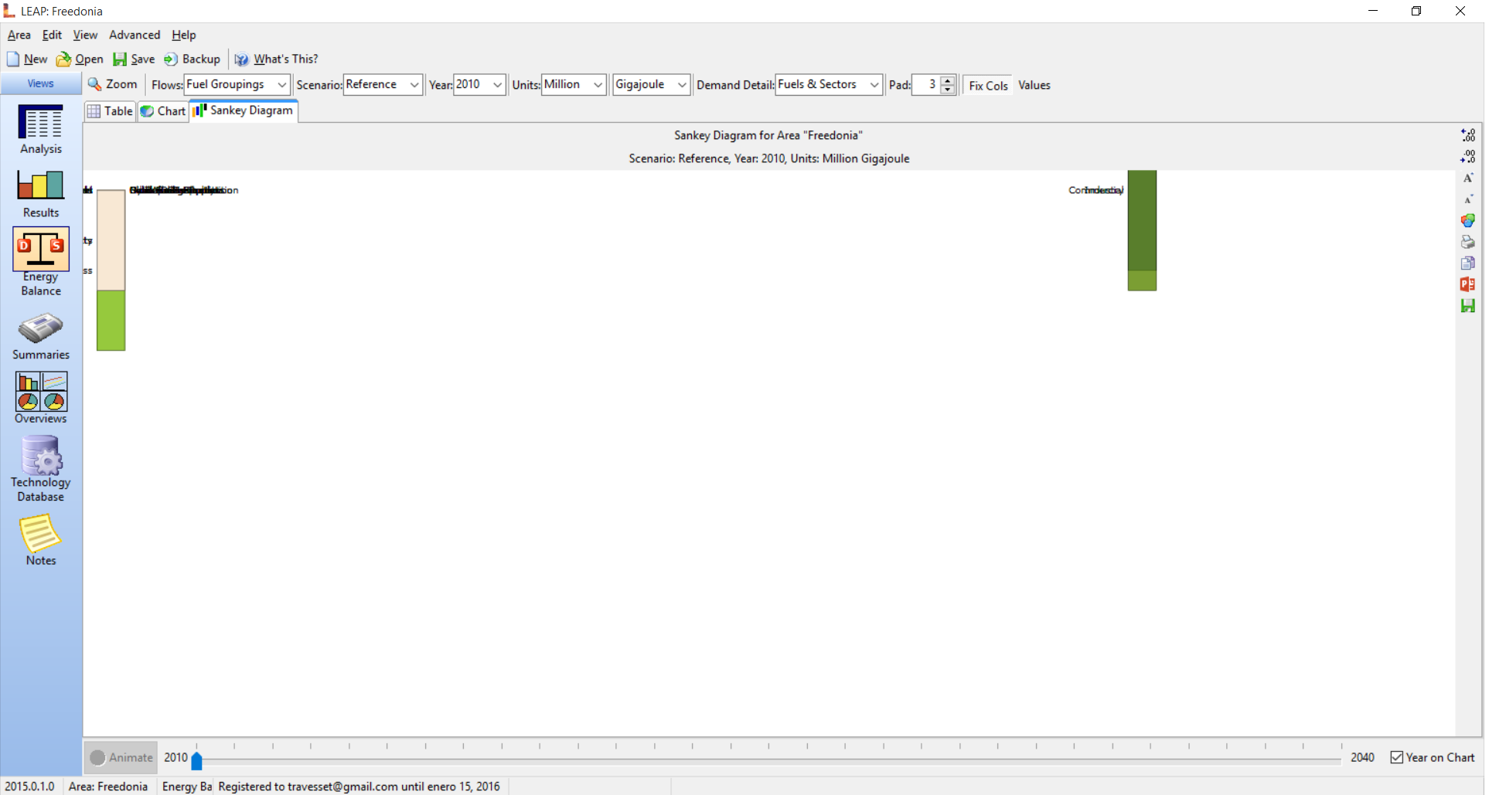The image size is (1489, 795).
Task: Open the Technology Database view
Action: [x=41, y=468]
